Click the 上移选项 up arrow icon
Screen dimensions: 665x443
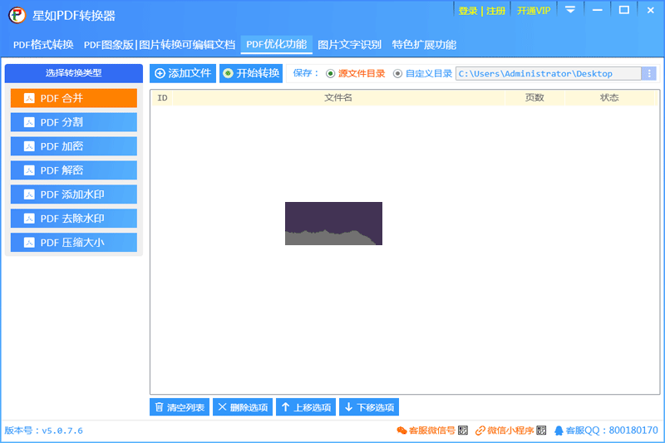[x=285, y=407]
